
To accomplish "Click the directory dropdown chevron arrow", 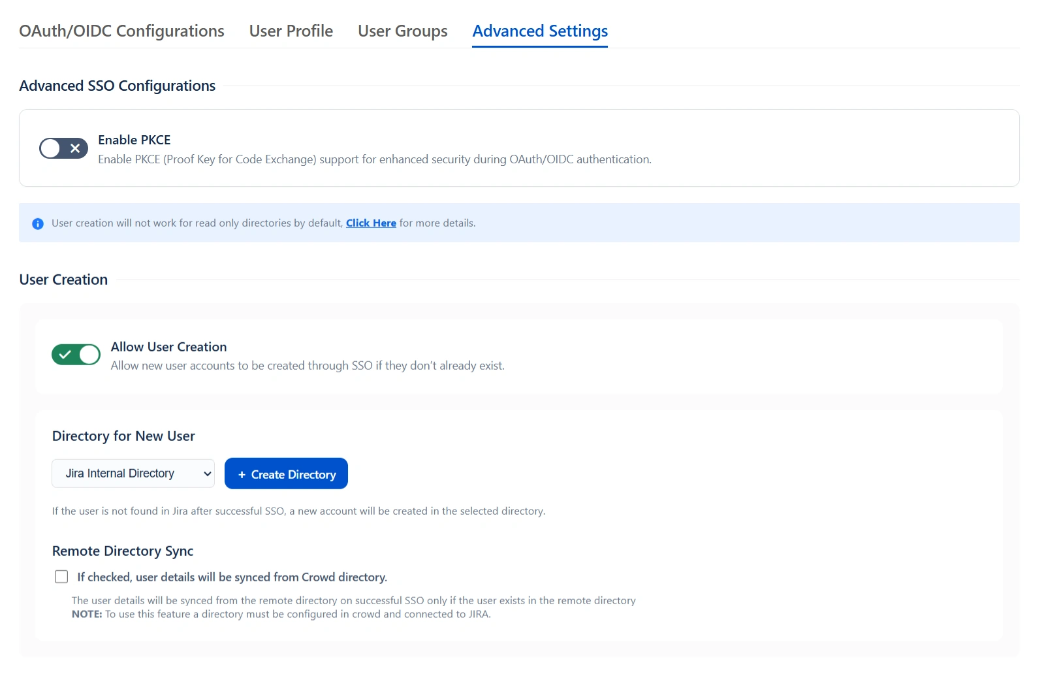I will pos(208,474).
